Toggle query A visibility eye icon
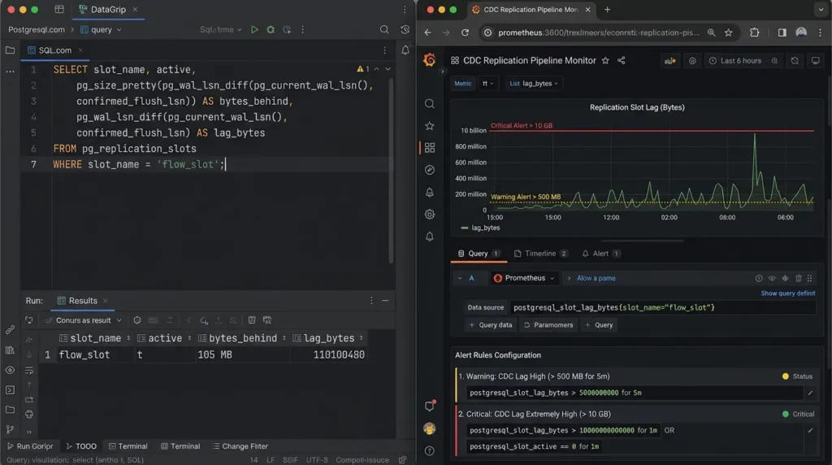The width and height of the screenshot is (832, 465). pyautogui.click(x=772, y=278)
